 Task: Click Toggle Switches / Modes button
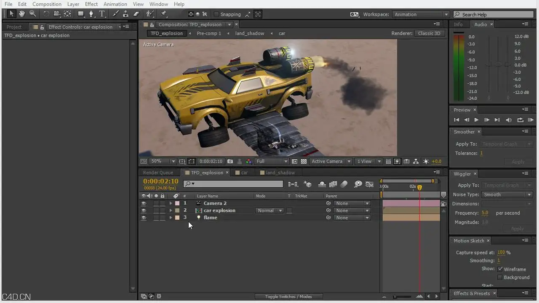click(x=288, y=296)
